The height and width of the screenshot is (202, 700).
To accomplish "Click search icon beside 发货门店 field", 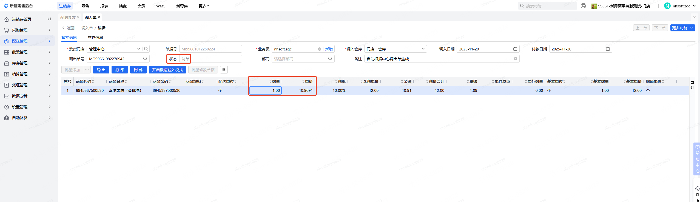I will coord(146,49).
